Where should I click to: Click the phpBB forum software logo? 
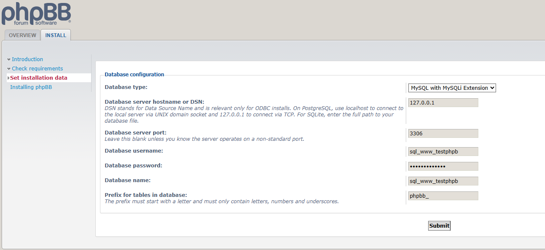pos(36,13)
